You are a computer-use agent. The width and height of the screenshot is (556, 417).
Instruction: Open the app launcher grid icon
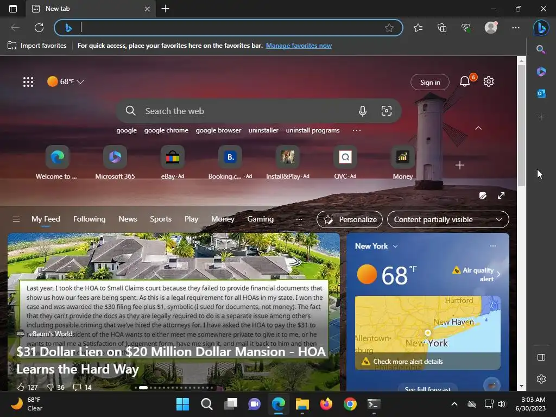pos(28,82)
